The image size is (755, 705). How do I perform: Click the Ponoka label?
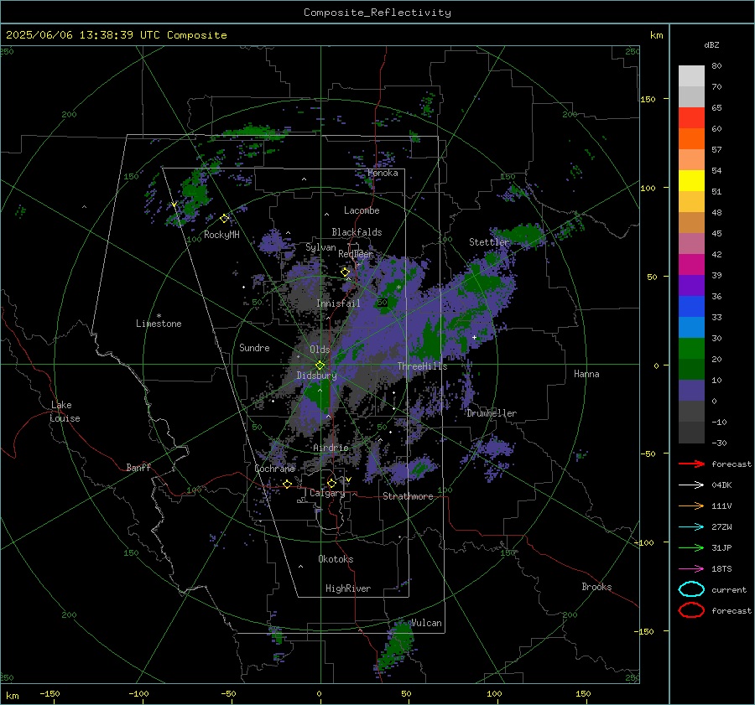point(383,174)
